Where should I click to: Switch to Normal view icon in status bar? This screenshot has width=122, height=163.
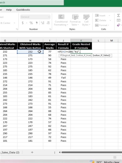pyautogui.click(x=115, y=157)
